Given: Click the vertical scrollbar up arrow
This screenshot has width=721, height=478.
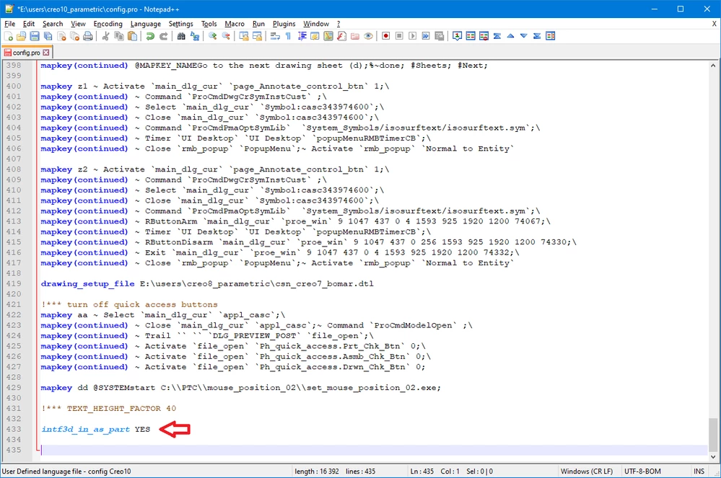Looking at the screenshot, I should tap(713, 65).
